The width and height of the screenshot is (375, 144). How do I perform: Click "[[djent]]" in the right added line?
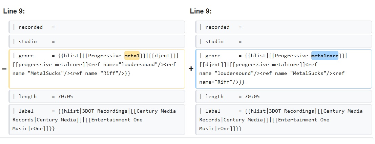tap(213, 64)
